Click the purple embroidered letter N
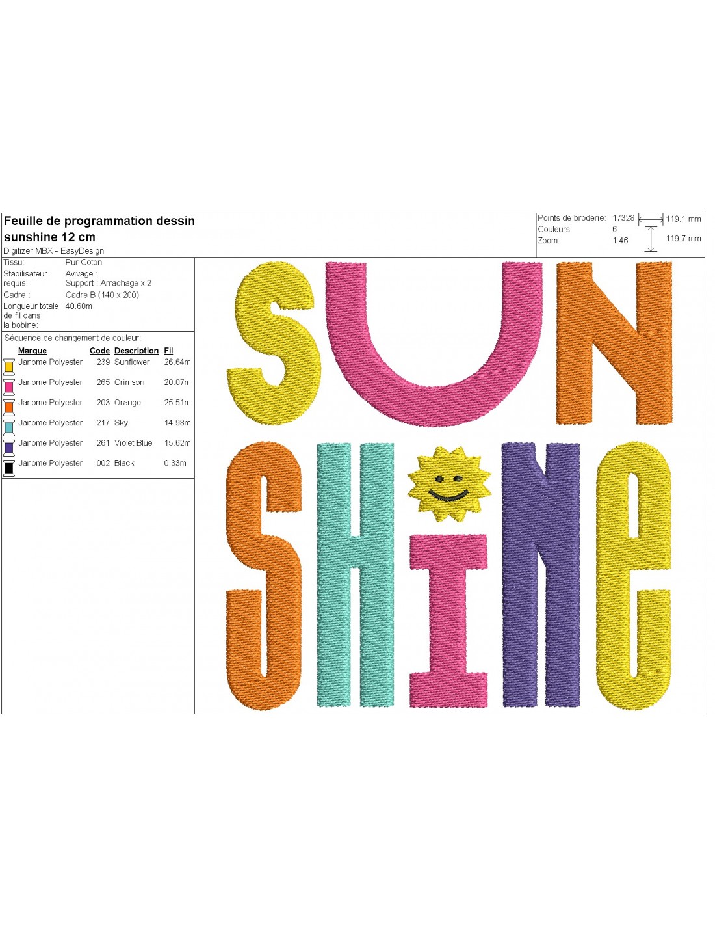This screenshot has width=715, height=925. tap(541, 575)
